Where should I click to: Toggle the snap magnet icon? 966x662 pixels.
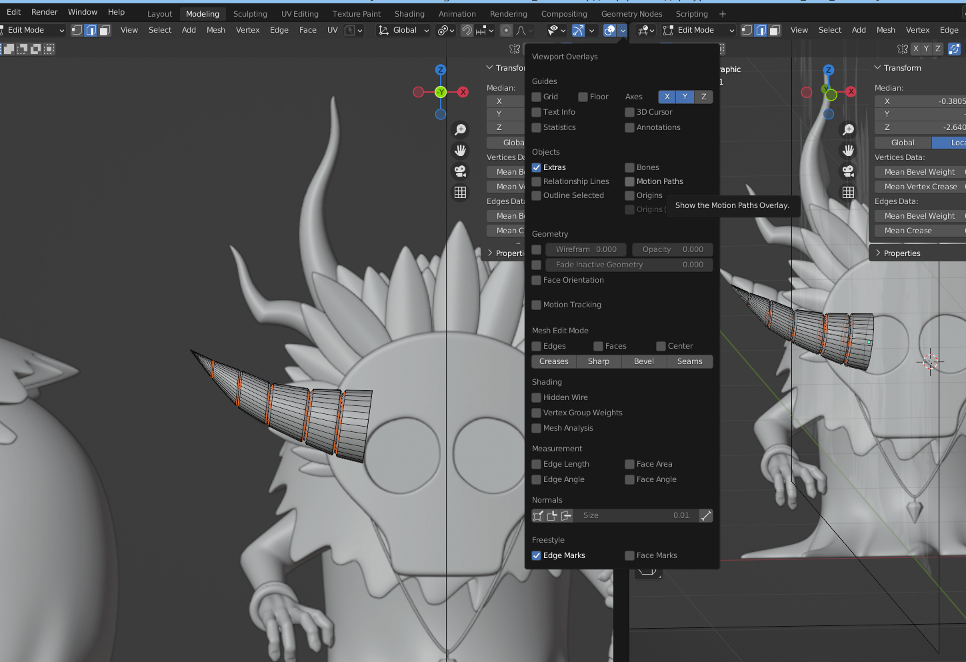tap(467, 30)
